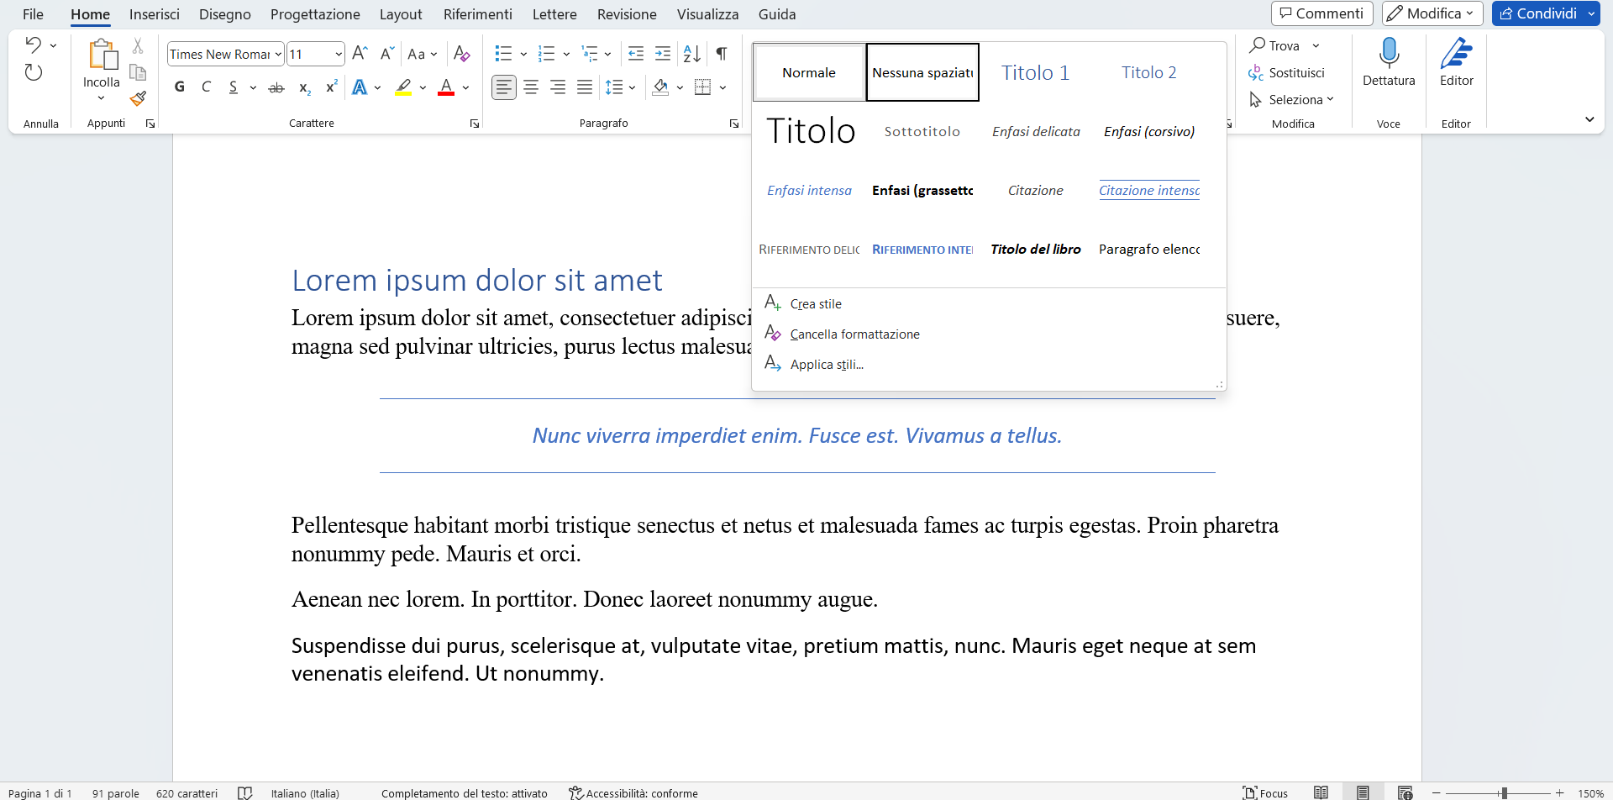Screen dimensions: 1613x800
Task: Select the Format Painter icon
Action: click(x=138, y=99)
